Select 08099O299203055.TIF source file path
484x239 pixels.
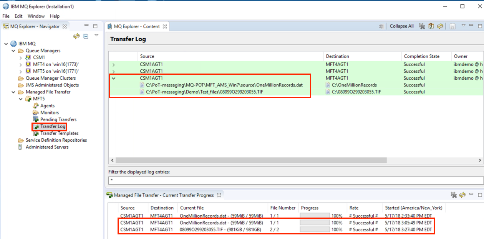(204, 92)
